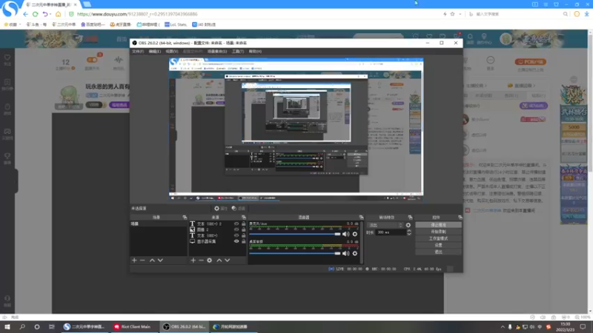The height and width of the screenshot is (333, 593).
Task: Click the 开始录制 start recording button
Action: 438,232
